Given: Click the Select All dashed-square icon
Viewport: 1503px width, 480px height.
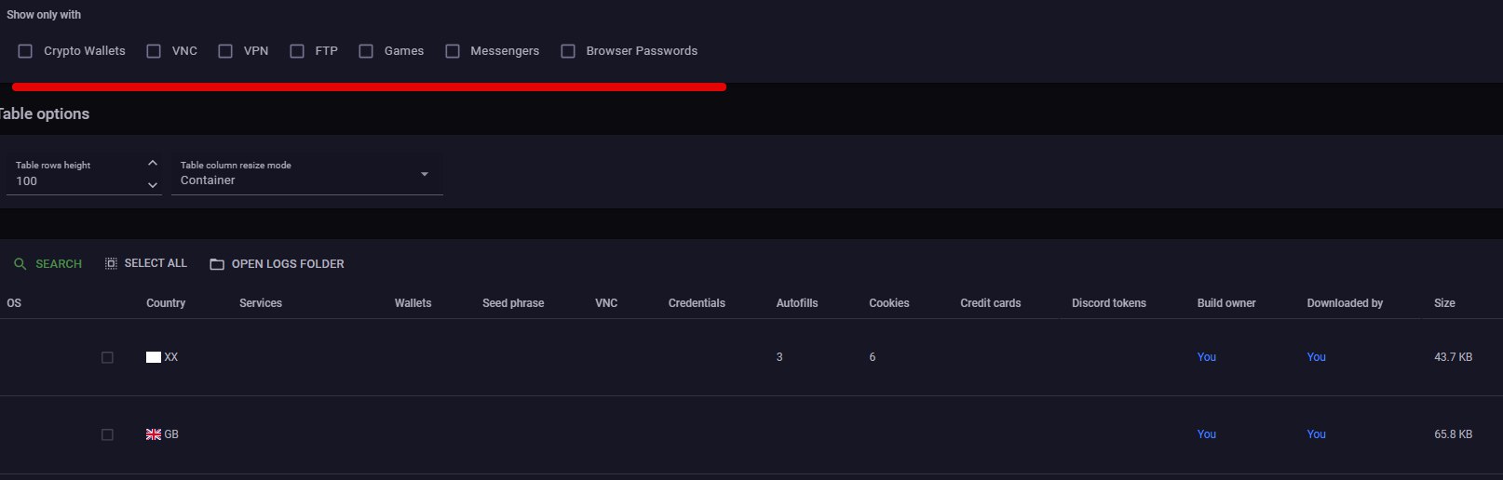Looking at the screenshot, I should [111, 263].
